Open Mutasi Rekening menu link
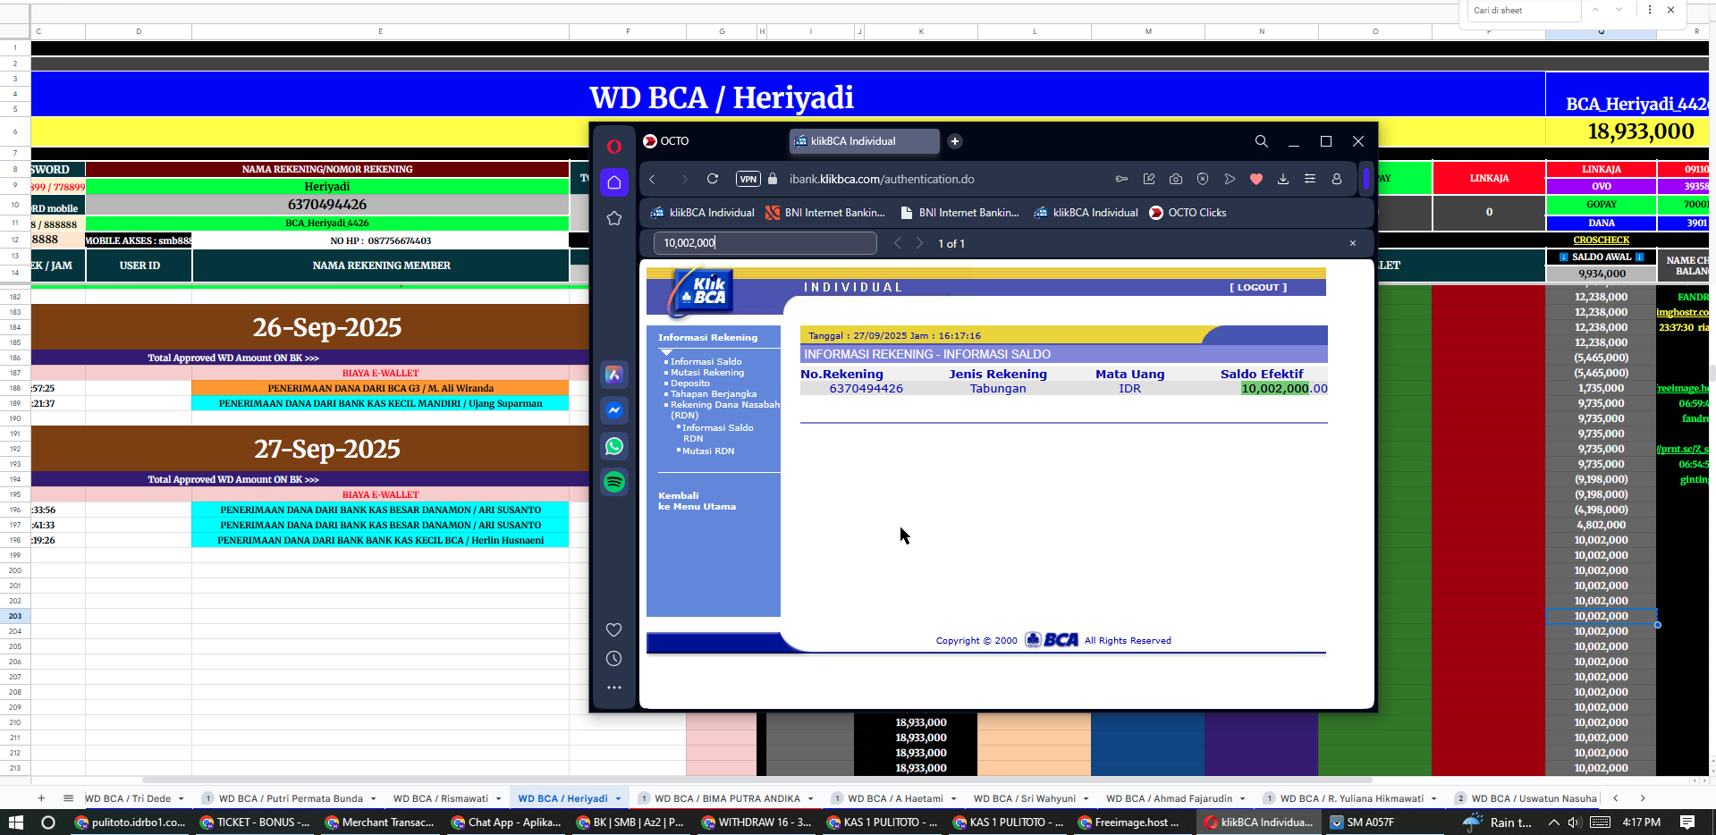Viewport: 1716px width, 835px height. pos(707,373)
